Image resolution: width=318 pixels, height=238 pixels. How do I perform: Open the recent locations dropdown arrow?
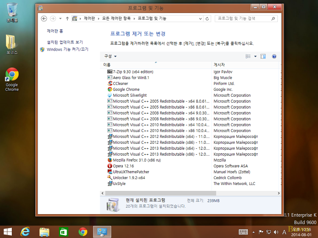60,19
